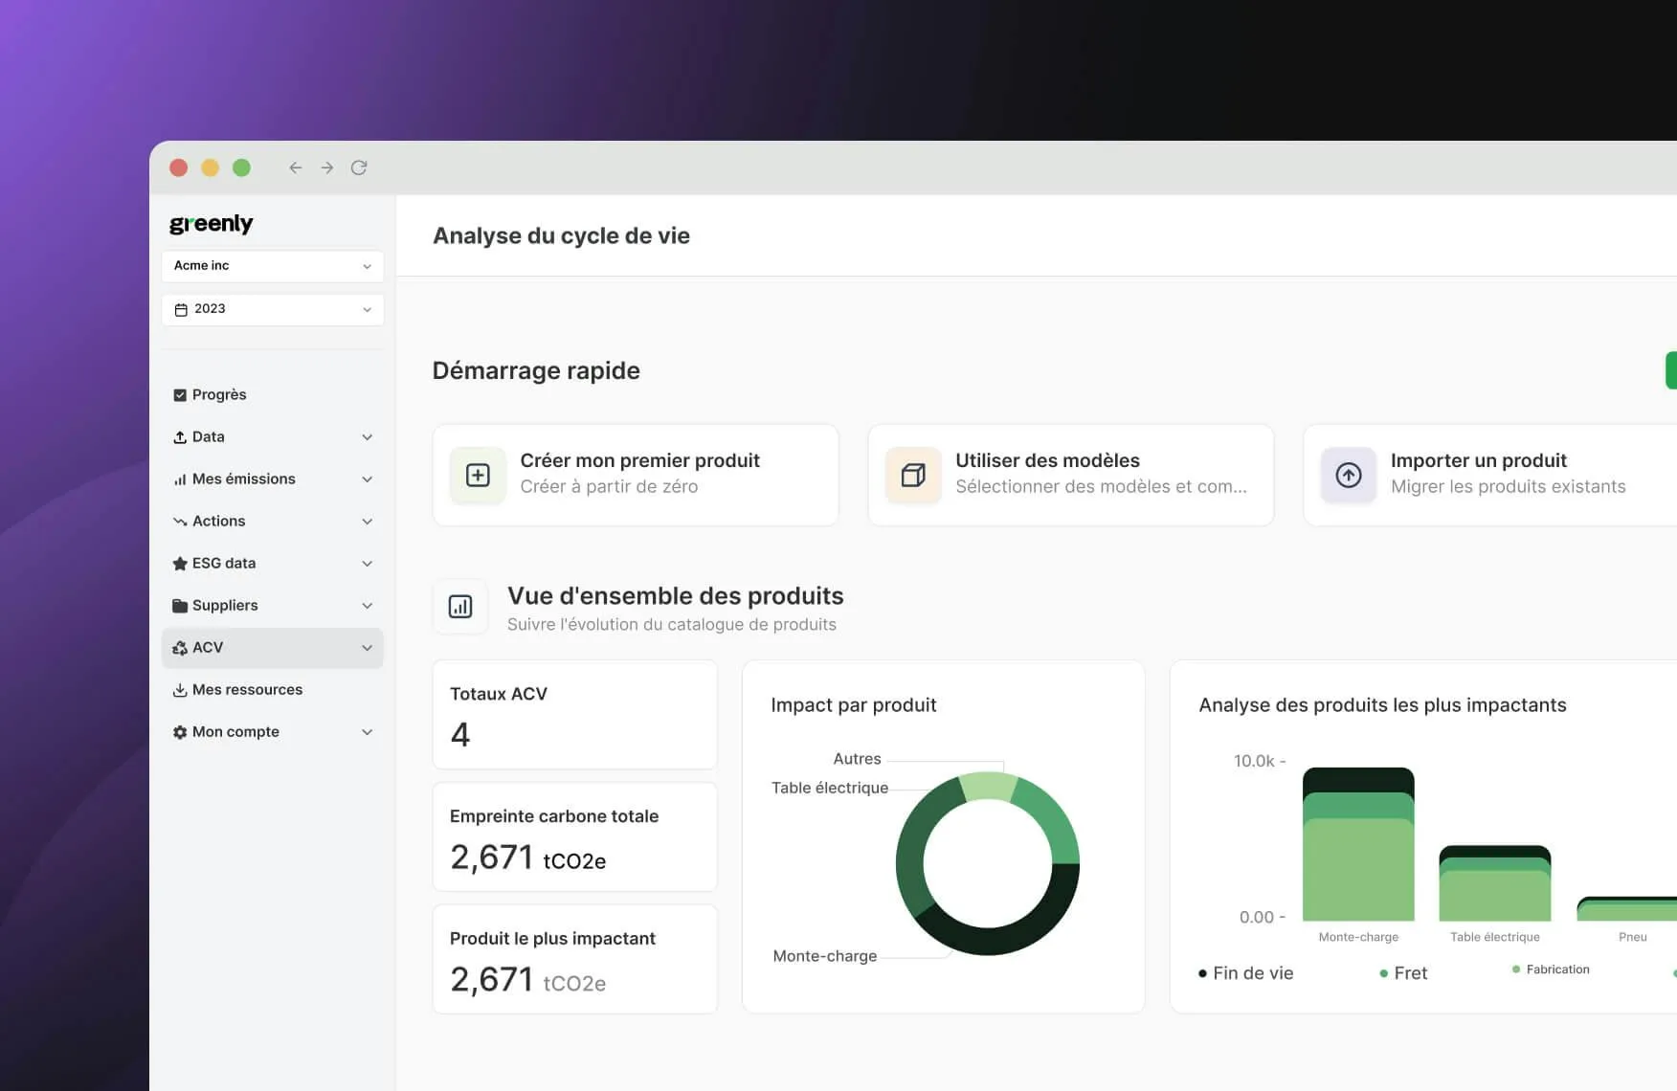This screenshot has height=1091, width=1677.
Task: Click the ESG data star icon
Action: (x=180, y=564)
